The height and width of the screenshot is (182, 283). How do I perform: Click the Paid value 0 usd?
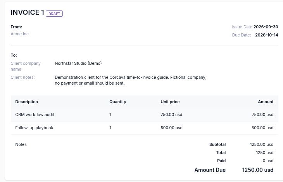coord(268,161)
